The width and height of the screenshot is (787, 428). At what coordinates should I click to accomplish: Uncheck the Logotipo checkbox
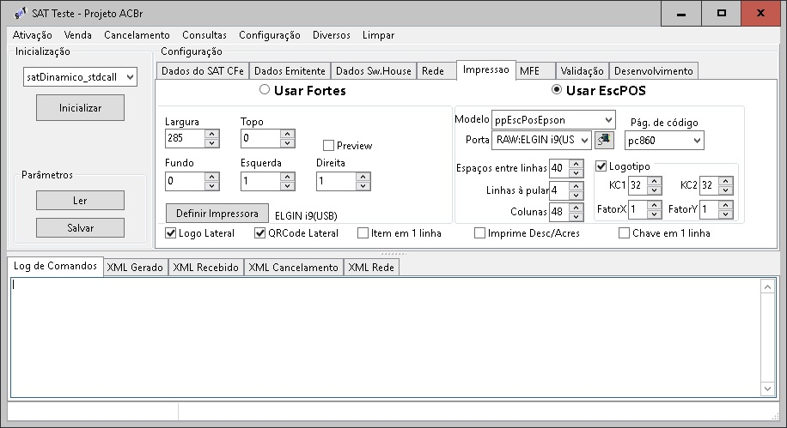coord(601,166)
